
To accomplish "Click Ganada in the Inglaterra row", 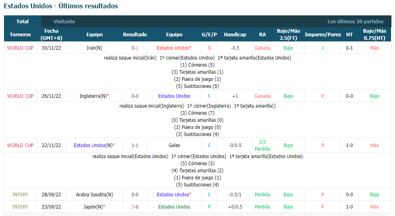I will [262, 96].
